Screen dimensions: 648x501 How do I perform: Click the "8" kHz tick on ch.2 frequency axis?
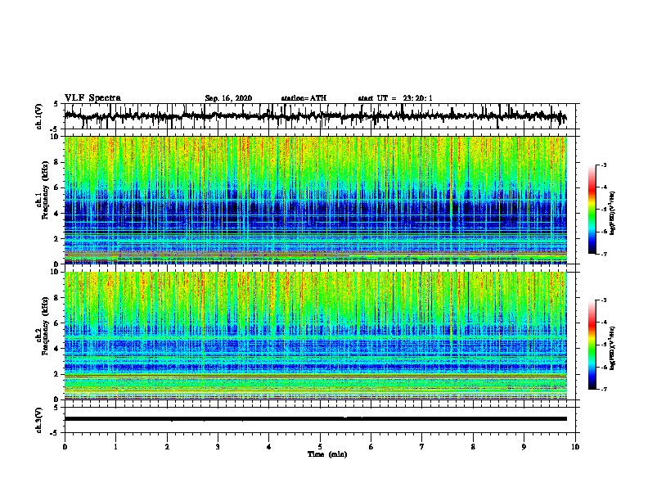click(56, 298)
